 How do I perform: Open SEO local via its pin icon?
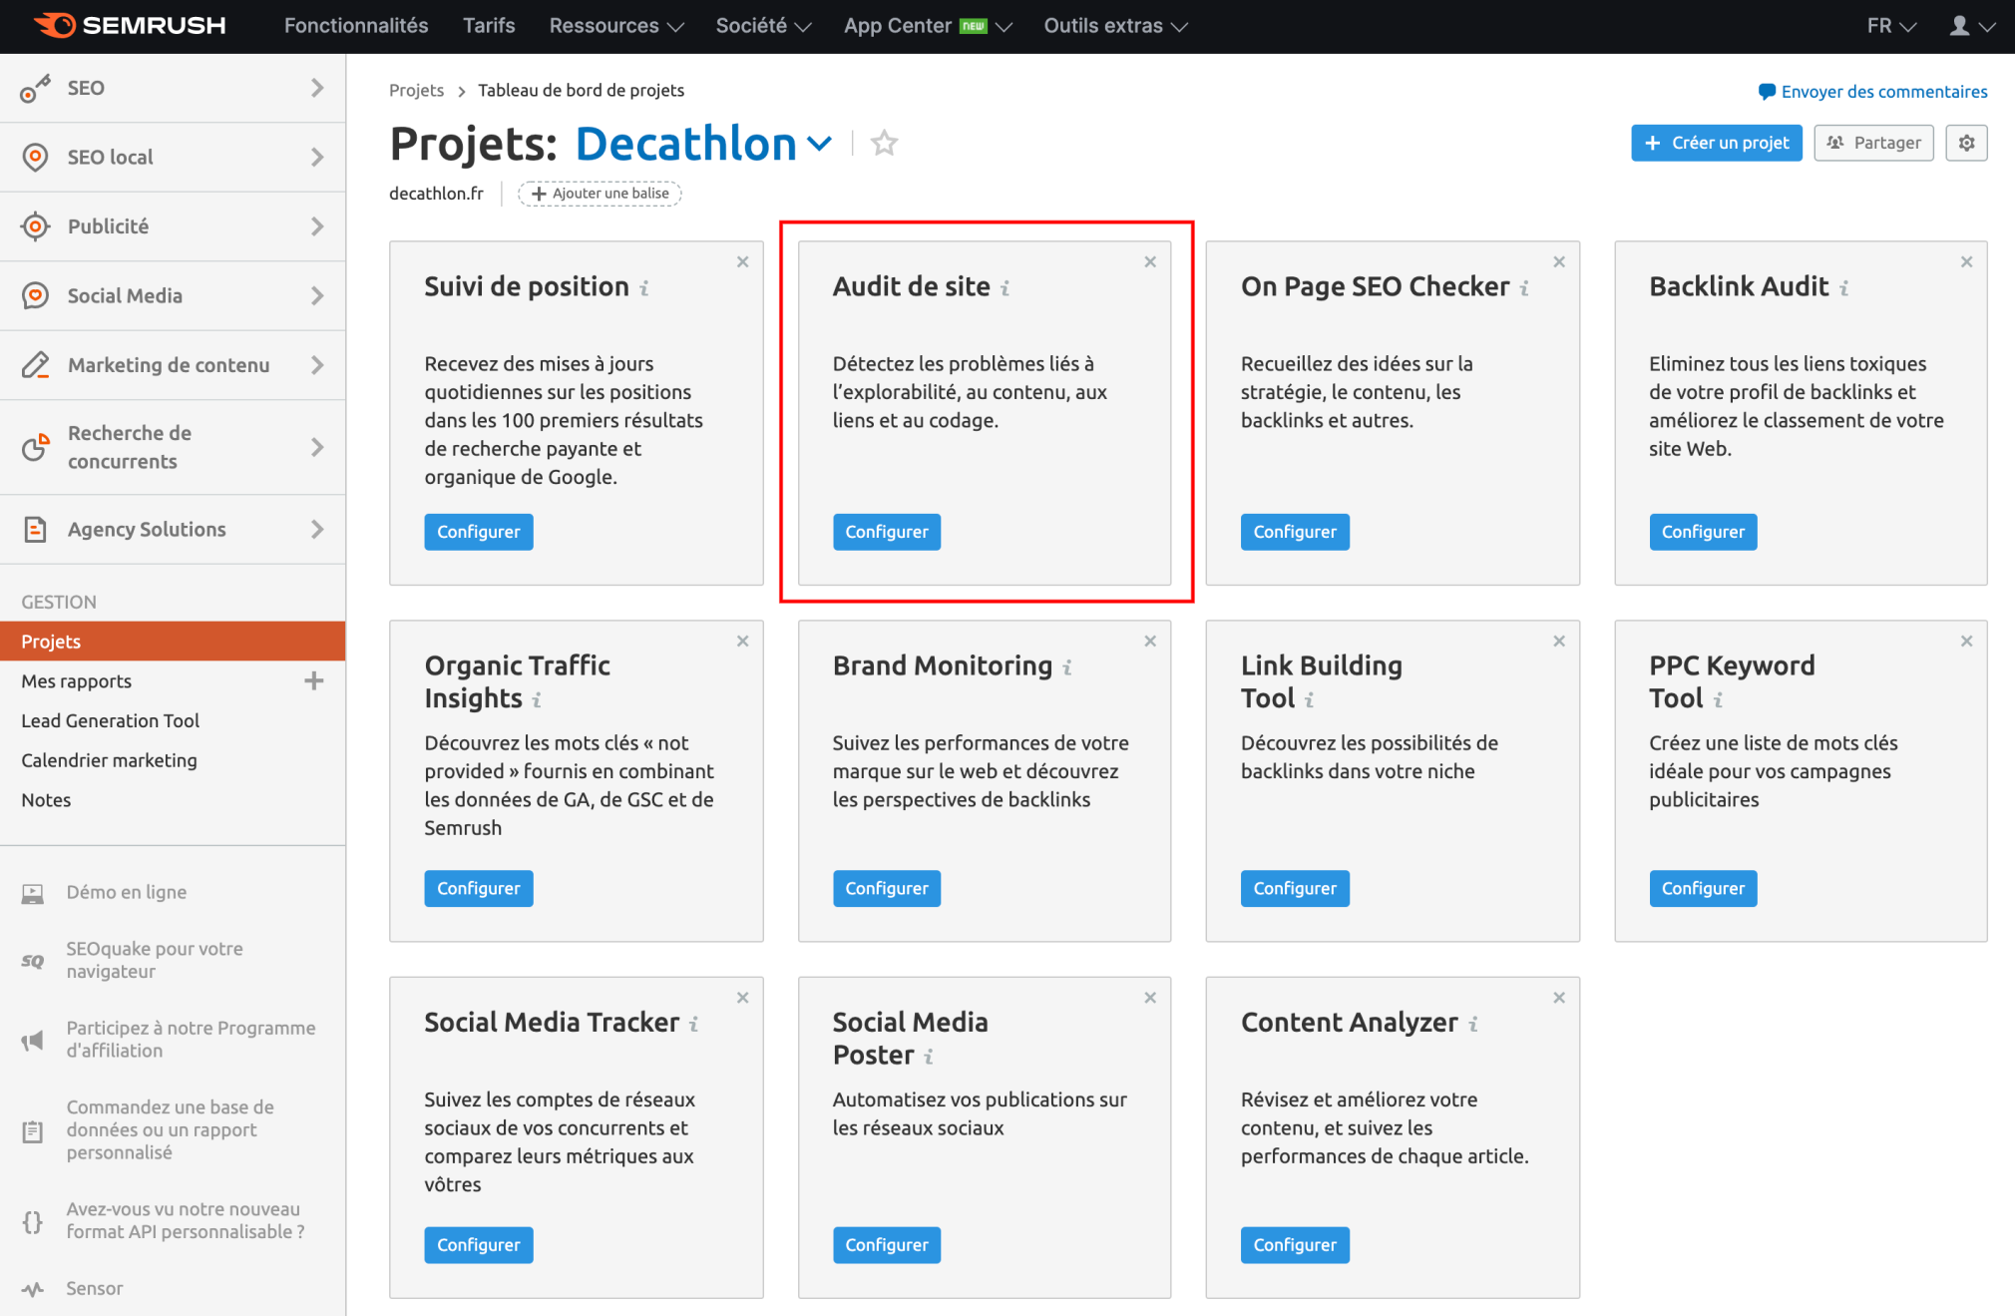pyautogui.click(x=36, y=157)
